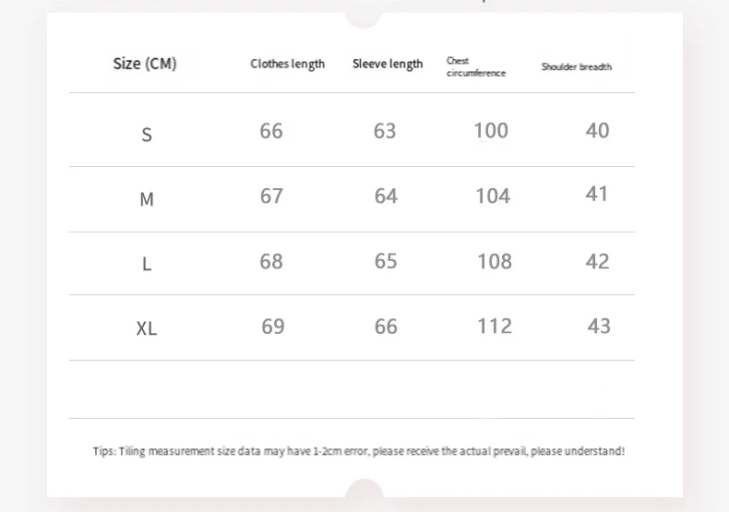Select the S size row label
The height and width of the screenshot is (512, 729).
[x=147, y=135]
